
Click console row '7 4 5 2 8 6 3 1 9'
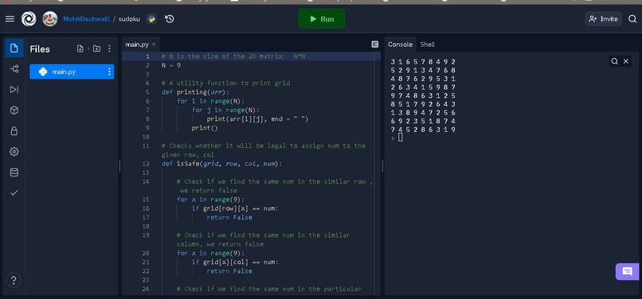click(x=423, y=130)
